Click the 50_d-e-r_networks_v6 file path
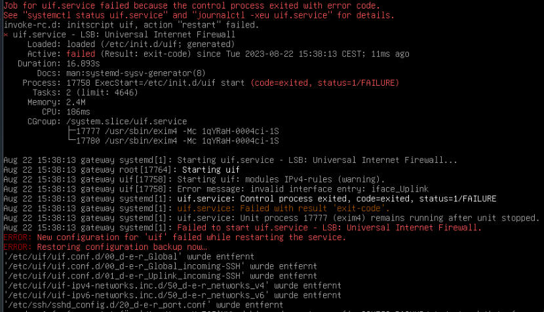The image size is (544, 312). [136, 296]
